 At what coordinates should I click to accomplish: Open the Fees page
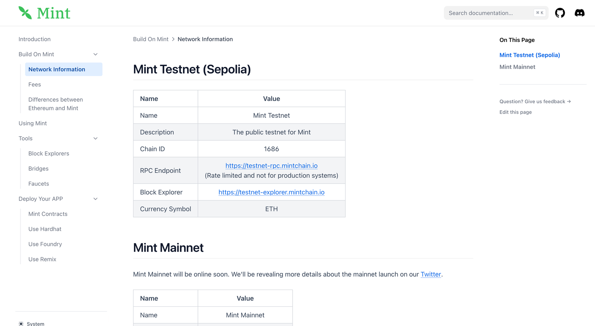[x=35, y=85]
